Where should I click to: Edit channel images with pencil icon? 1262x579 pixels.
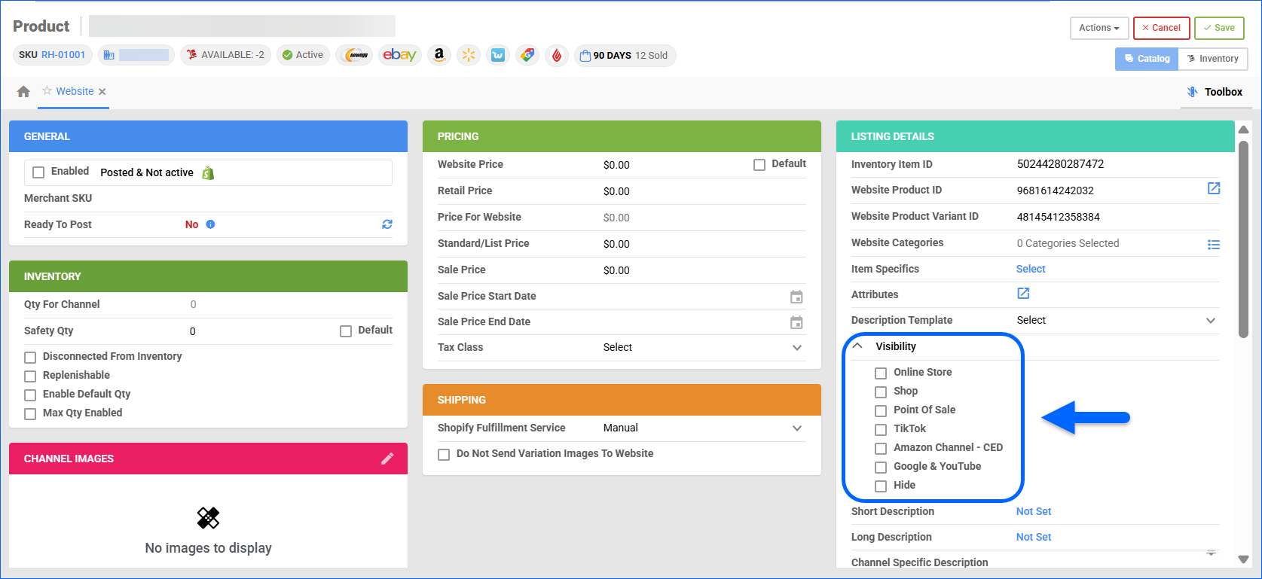pyautogui.click(x=387, y=459)
